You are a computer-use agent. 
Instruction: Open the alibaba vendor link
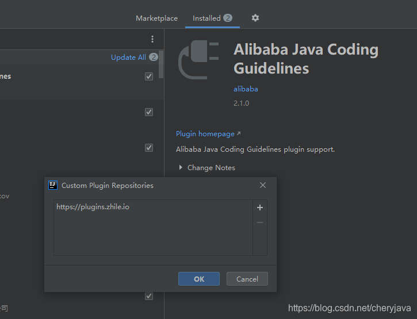246,89
